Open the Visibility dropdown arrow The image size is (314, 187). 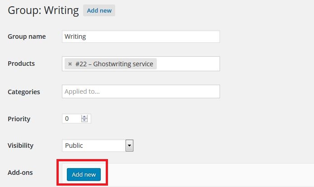point(129,146)
